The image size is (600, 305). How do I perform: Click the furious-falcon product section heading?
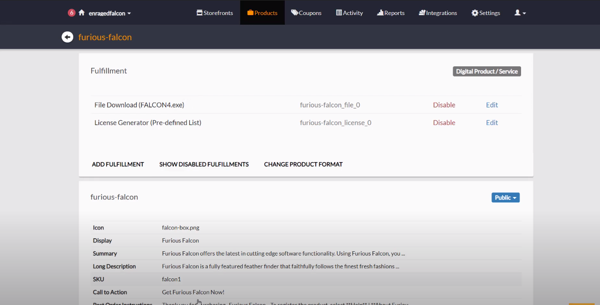tap(114, 197)
